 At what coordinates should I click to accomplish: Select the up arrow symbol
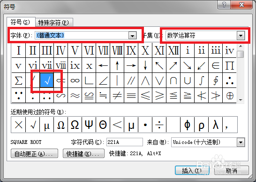pos(117,65)
